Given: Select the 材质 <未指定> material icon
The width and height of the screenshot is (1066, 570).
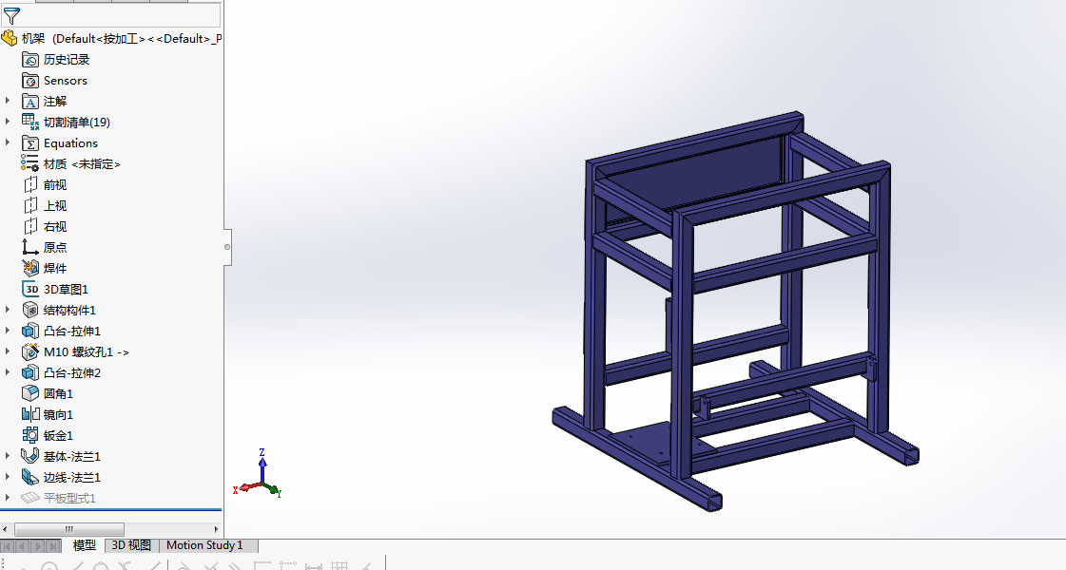Looking at the screenshot, I should point(29,163).
